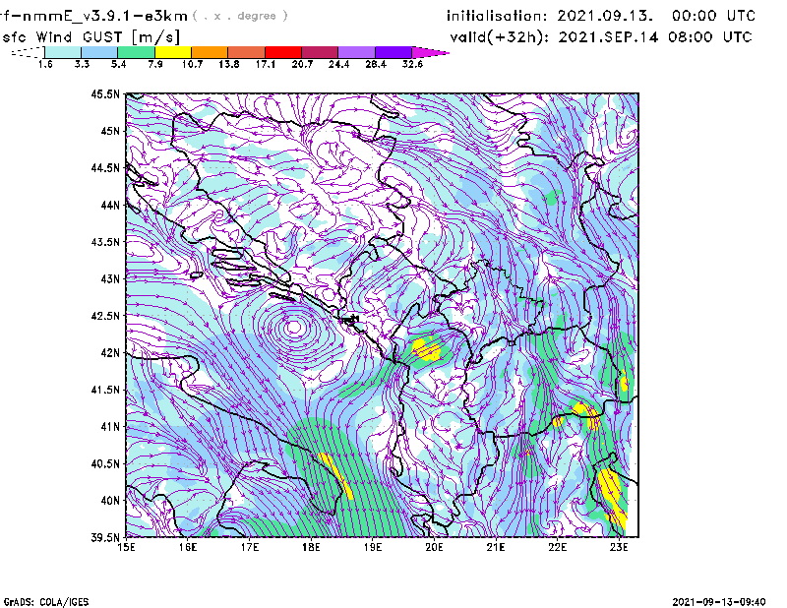The width and height of the screenshot is (787, 608).
Task: Pick the yellow legend swatch between 7.9 and 10.7
Action: pos(173,52)
